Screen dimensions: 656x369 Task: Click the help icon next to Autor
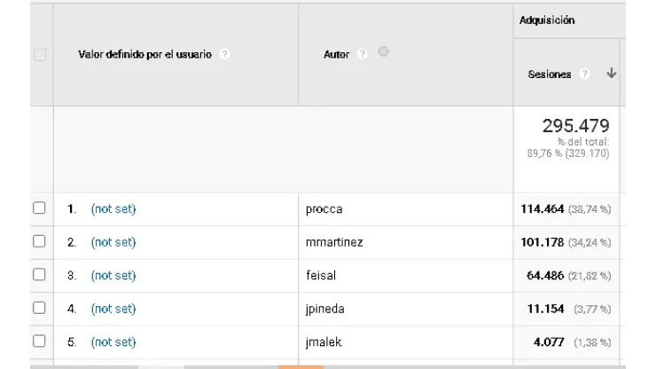coord(363,54)
